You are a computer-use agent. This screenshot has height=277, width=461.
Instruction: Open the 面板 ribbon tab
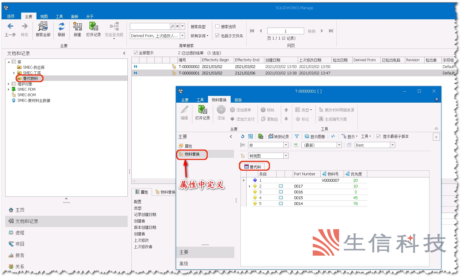click(75, 17)
